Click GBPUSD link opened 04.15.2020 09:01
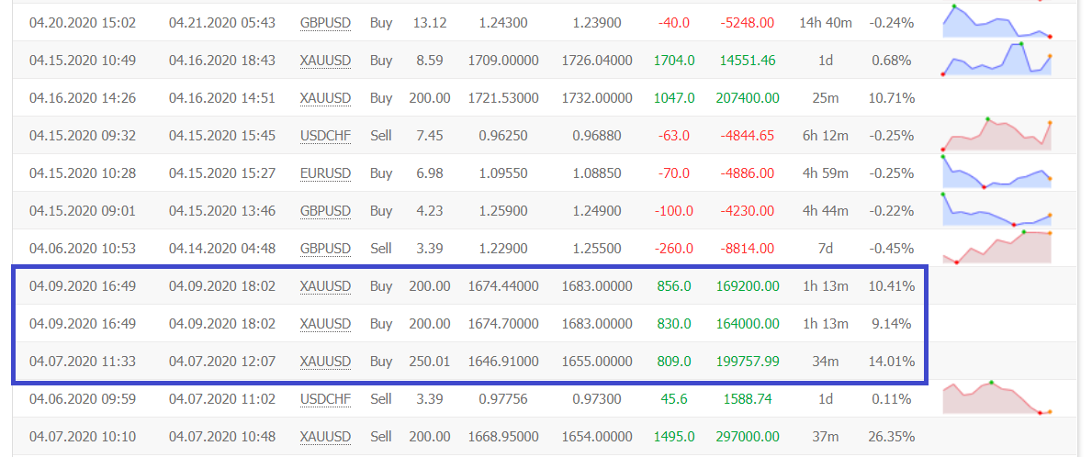Image resolution: width=1092 pixels, height=457 pixels. [x=325, y=210]
